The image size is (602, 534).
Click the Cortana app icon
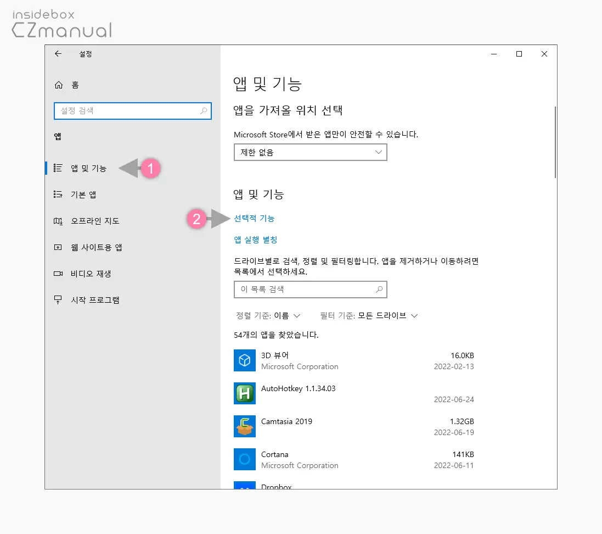point(245,459)
